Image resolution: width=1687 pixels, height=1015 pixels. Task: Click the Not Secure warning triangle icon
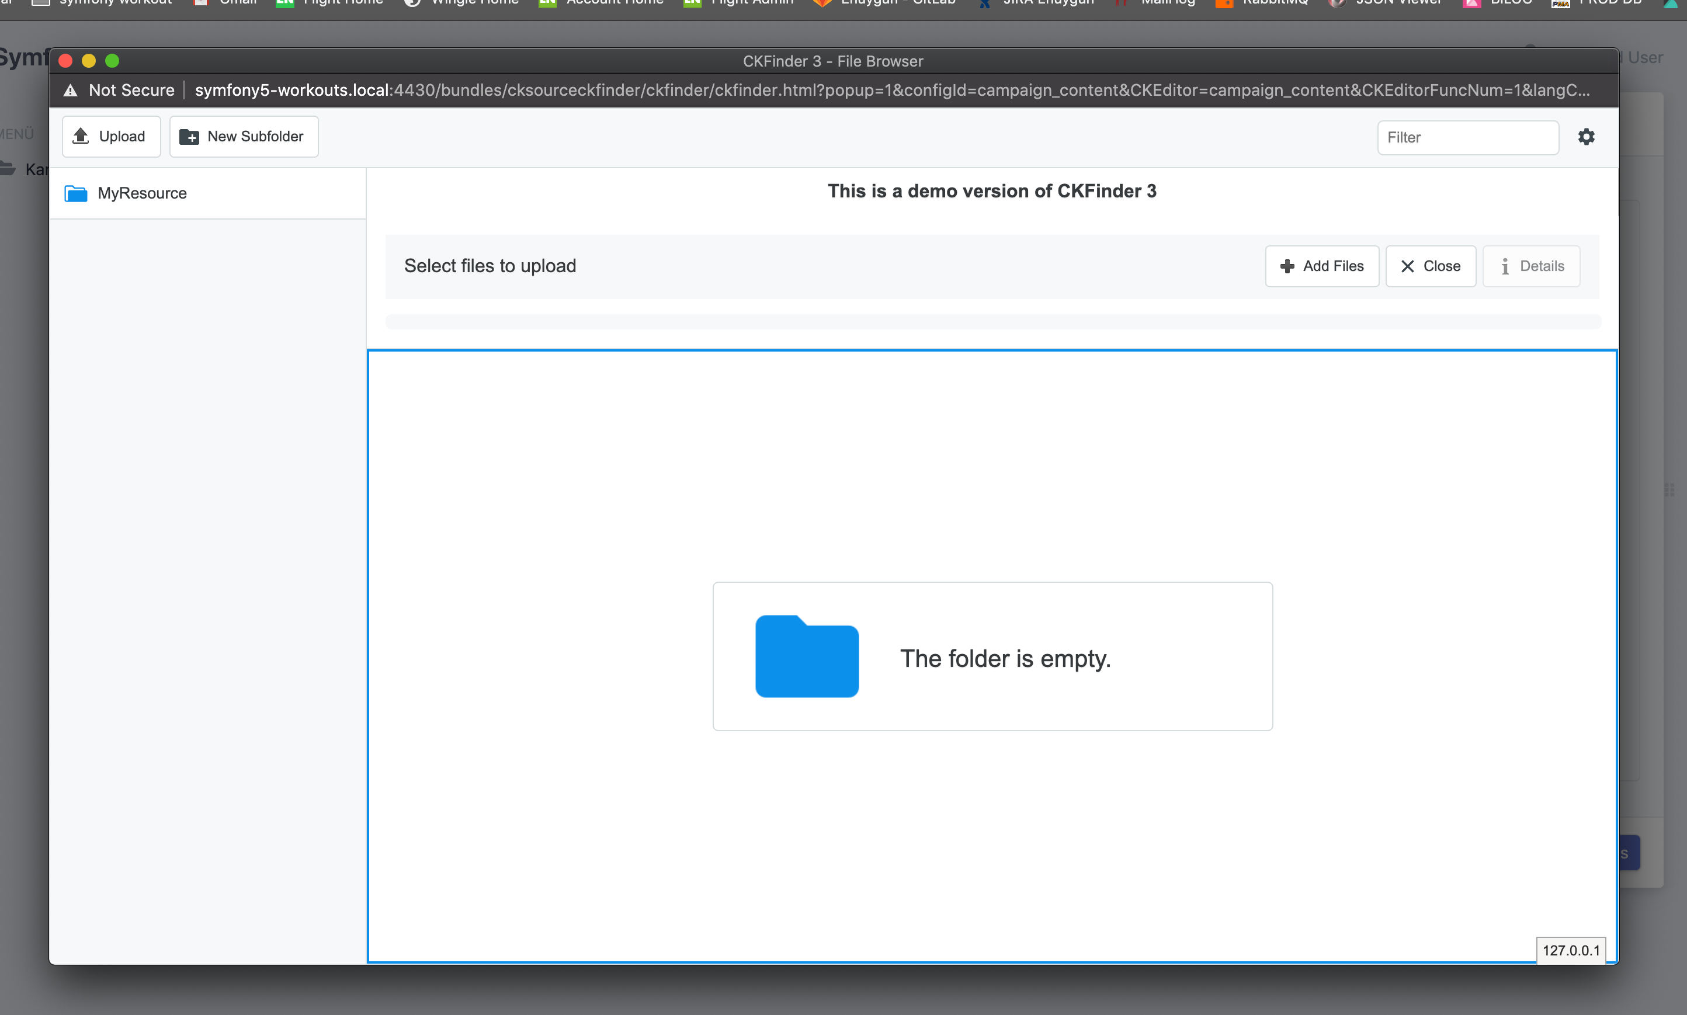coord(71,89)
